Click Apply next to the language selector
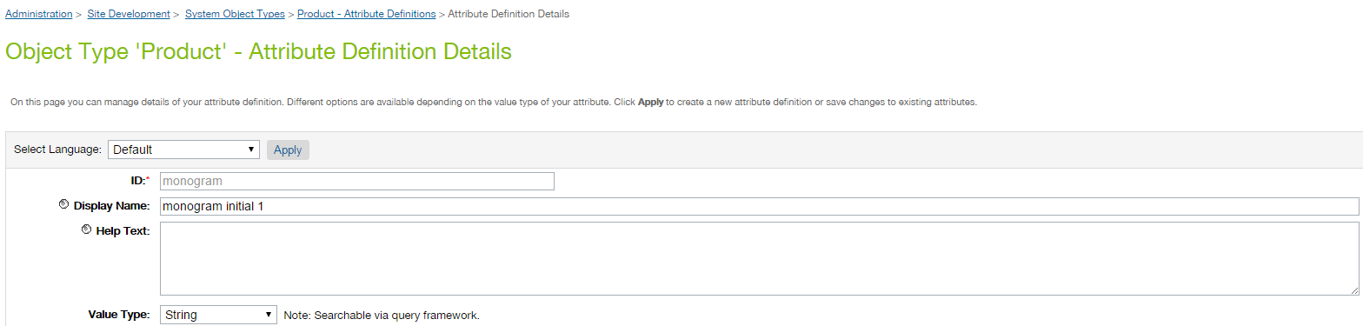Viewport: 1363px width, 326px height. click(x=288, y=150)
